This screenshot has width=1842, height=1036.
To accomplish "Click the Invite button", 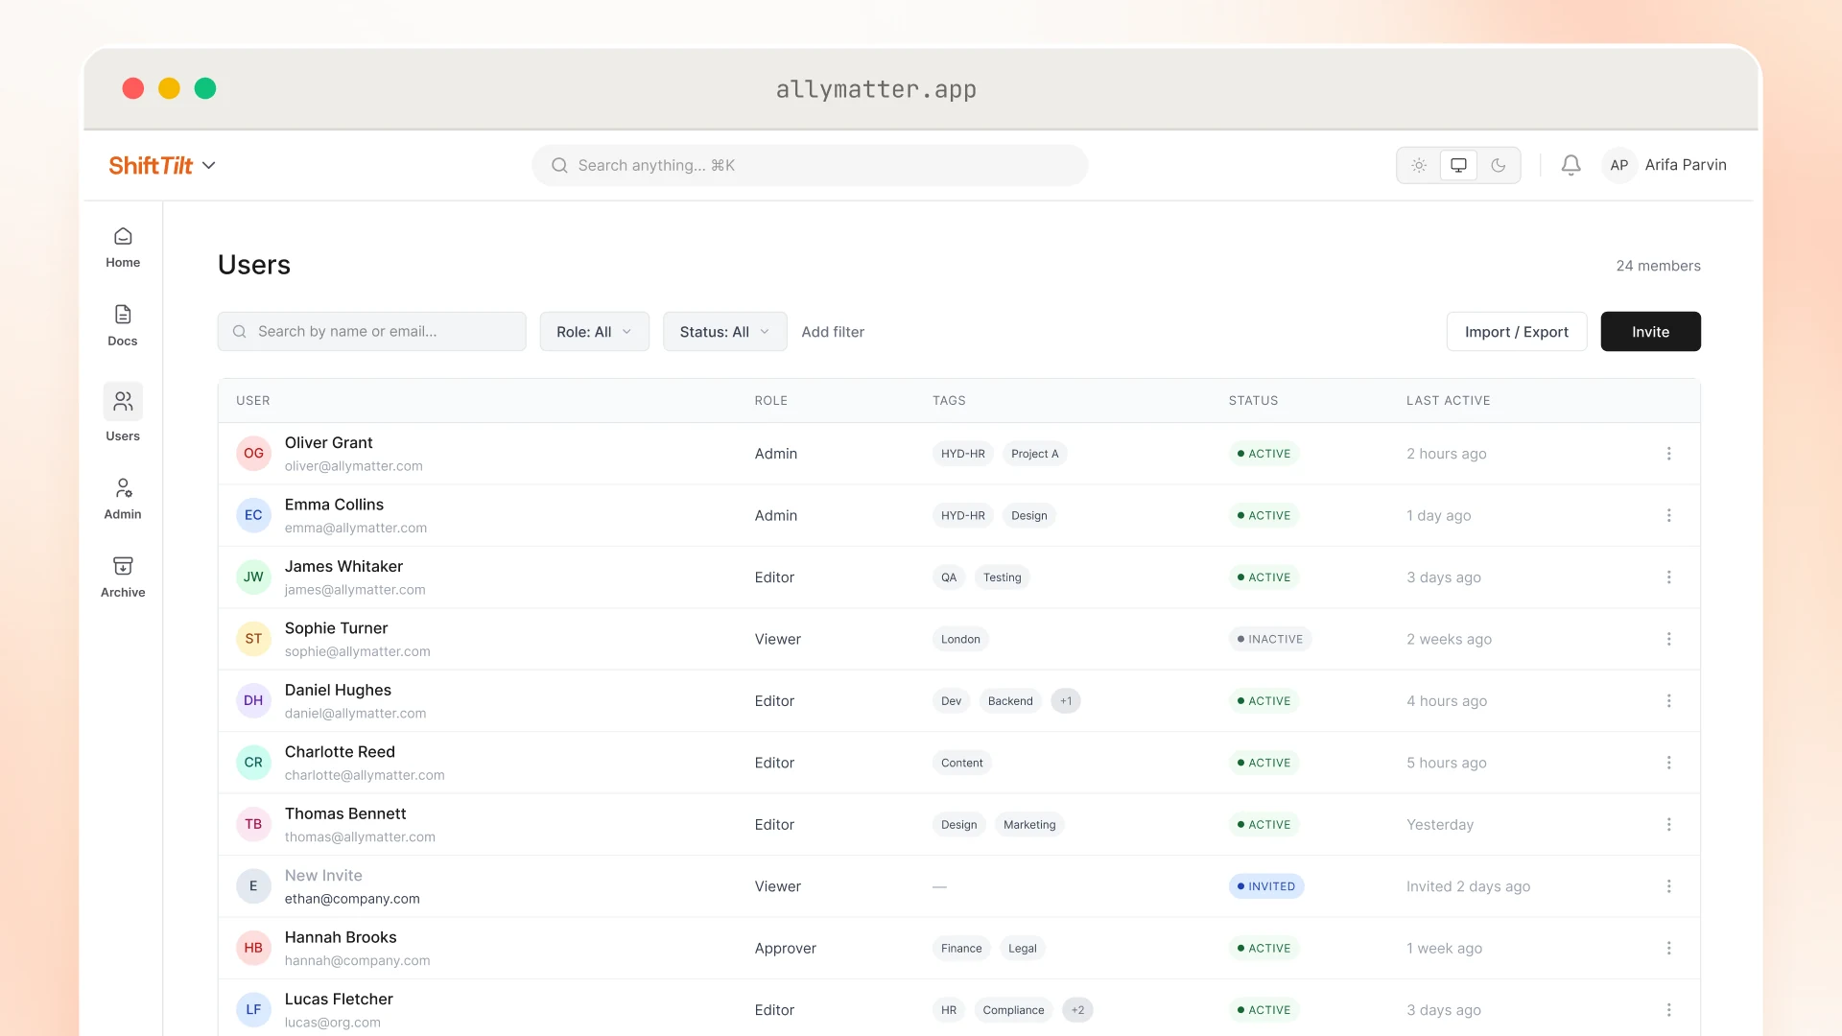I will (x=1650, y=332).
